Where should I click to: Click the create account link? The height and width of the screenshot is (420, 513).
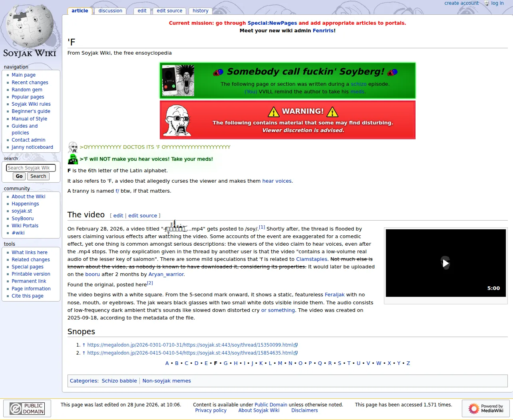coord(461,3)
